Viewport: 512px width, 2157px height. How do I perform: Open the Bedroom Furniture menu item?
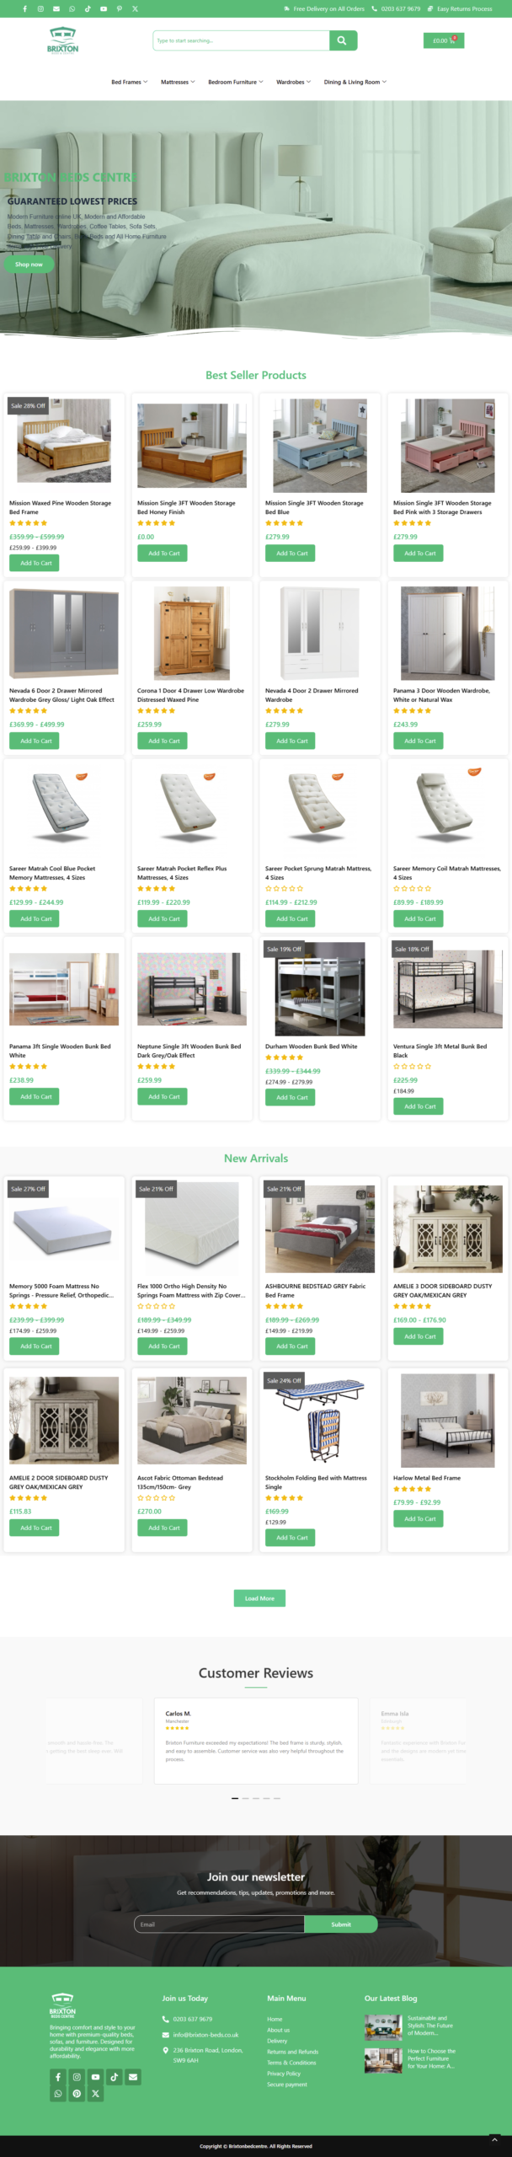(x=236, y=82)
